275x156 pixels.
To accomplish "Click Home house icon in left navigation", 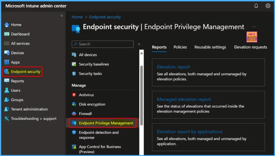I will (7, 25).
